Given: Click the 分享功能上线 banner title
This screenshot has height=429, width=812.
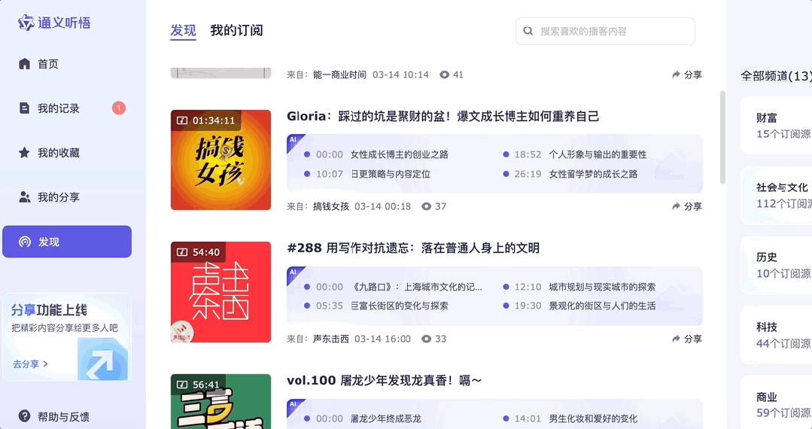Looking at the screenshot, I should [49, 310].
